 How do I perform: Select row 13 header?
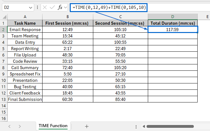tap(3, 99)
